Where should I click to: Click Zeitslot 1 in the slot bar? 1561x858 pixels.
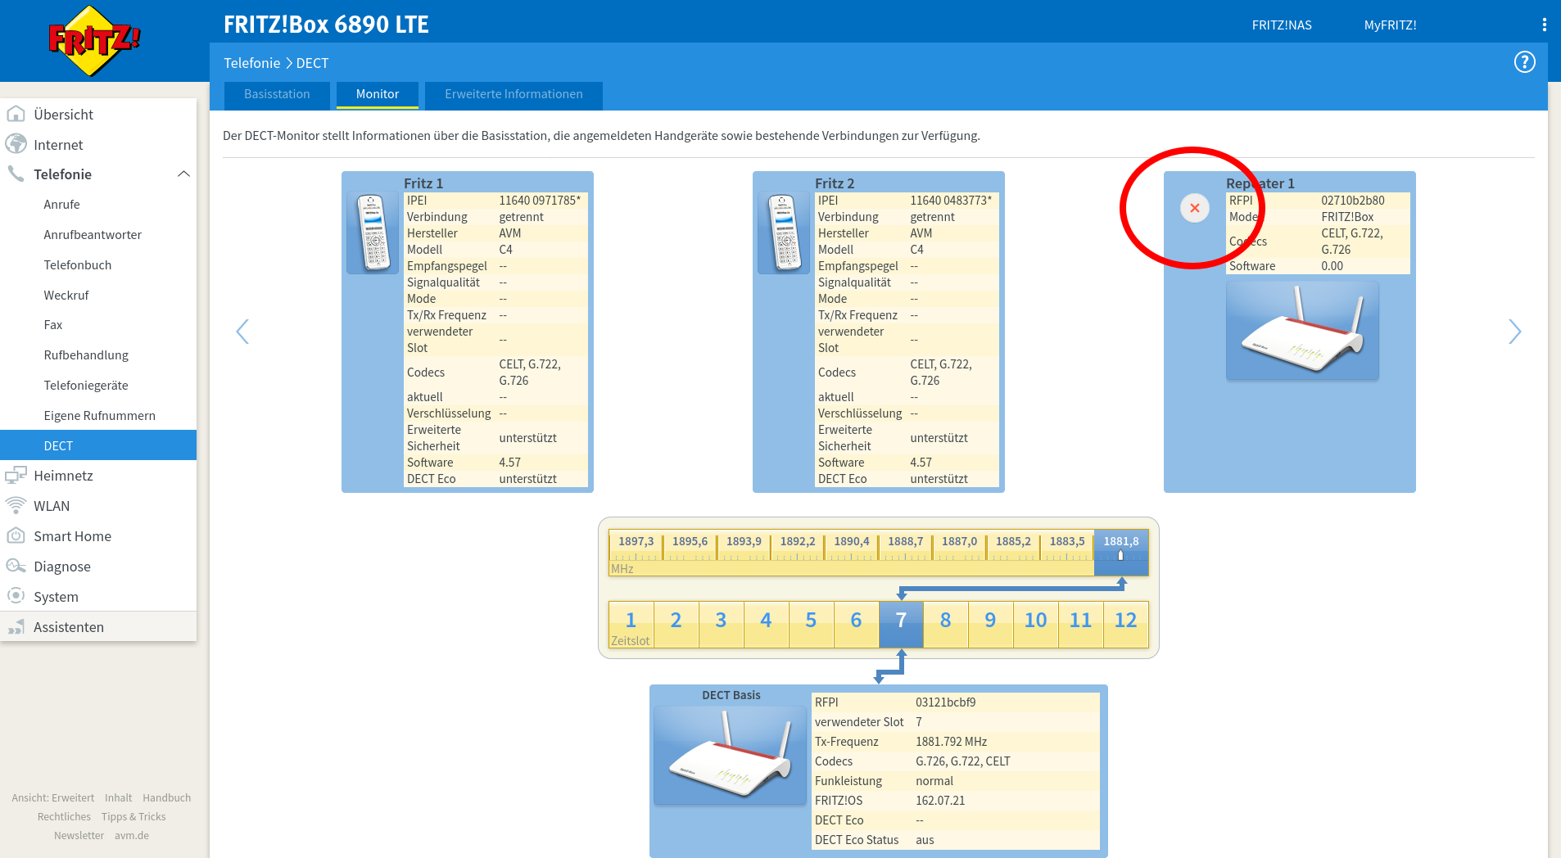tap(631, 625)
